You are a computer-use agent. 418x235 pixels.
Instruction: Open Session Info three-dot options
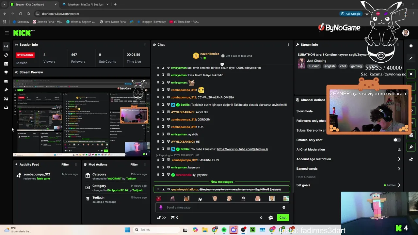[145, 45]
